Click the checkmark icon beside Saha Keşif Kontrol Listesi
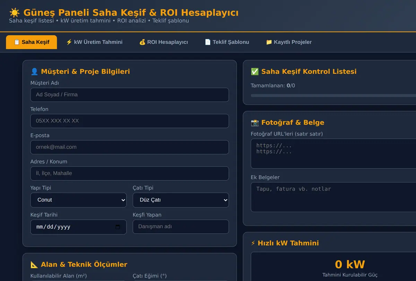Viewport: 416px width, 281px height. pyautogui.click(x=255, y=71)
